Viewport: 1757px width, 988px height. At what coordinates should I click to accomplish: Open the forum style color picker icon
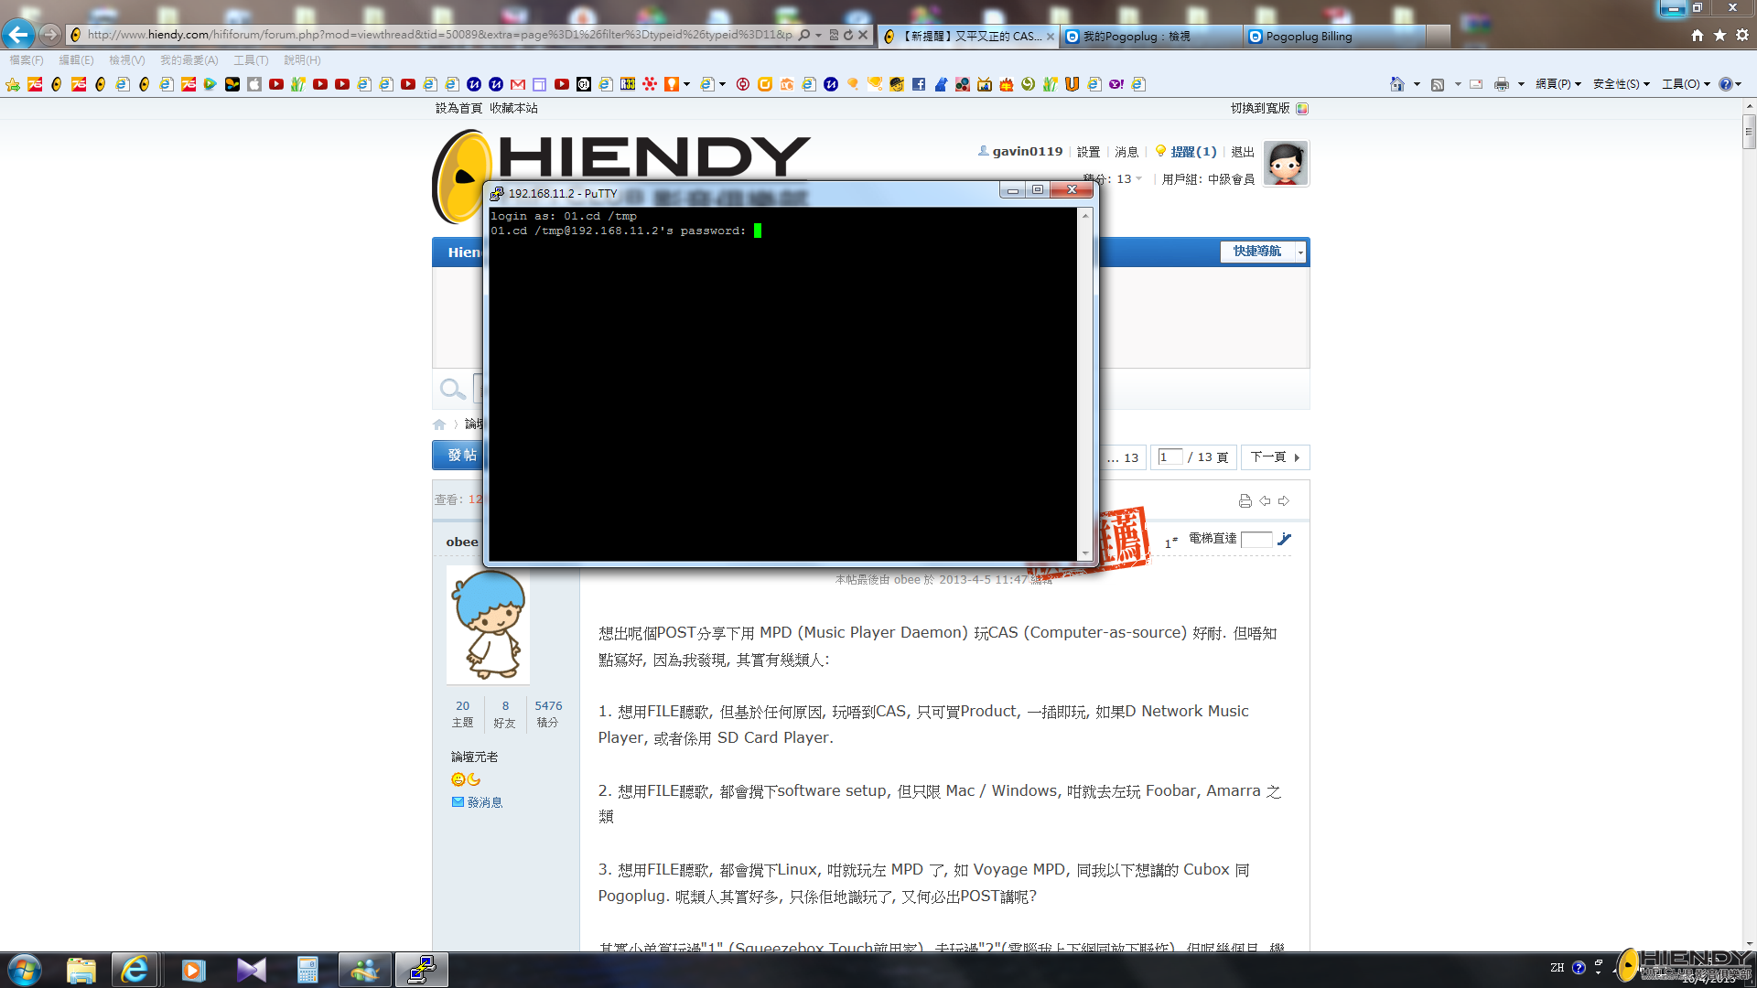coord(1302,108)
